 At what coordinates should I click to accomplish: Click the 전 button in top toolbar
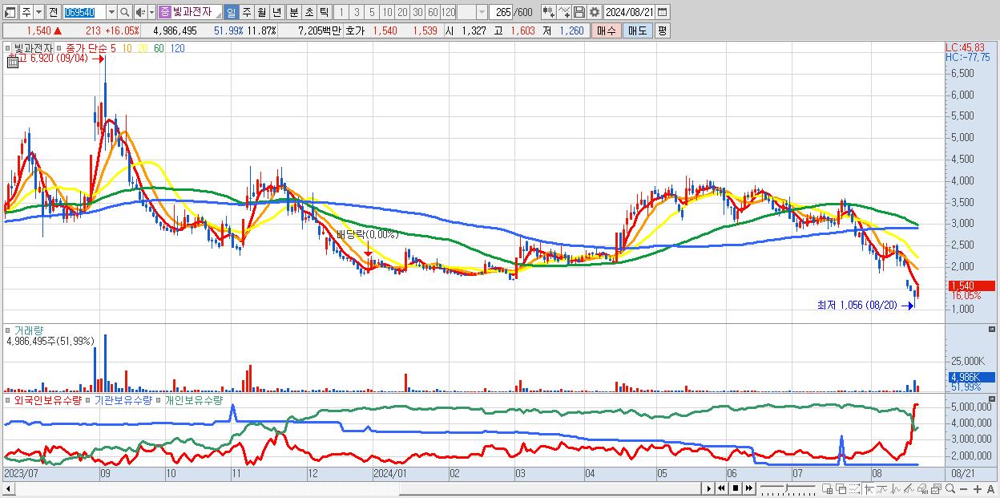coord(54,12)
